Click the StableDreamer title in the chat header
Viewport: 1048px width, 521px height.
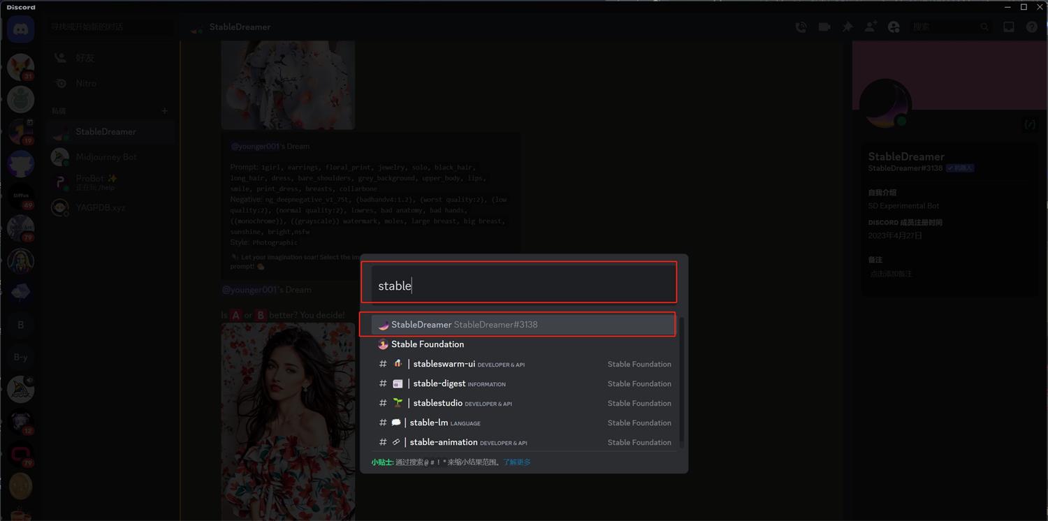(240, 27)
